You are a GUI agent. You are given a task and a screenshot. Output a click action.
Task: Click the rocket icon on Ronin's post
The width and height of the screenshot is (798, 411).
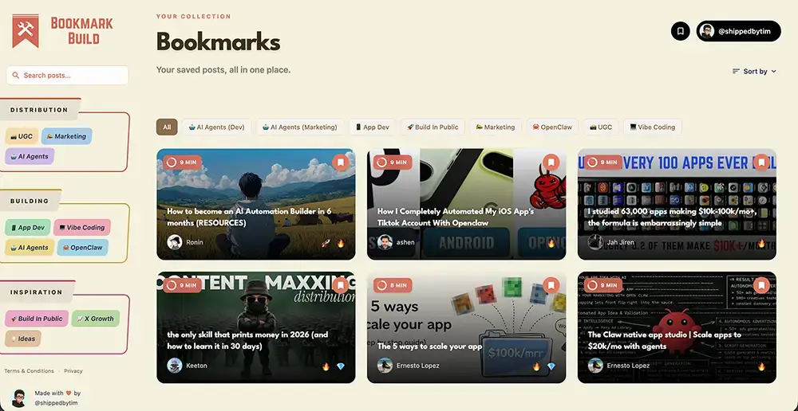click(x=326, y=243)
